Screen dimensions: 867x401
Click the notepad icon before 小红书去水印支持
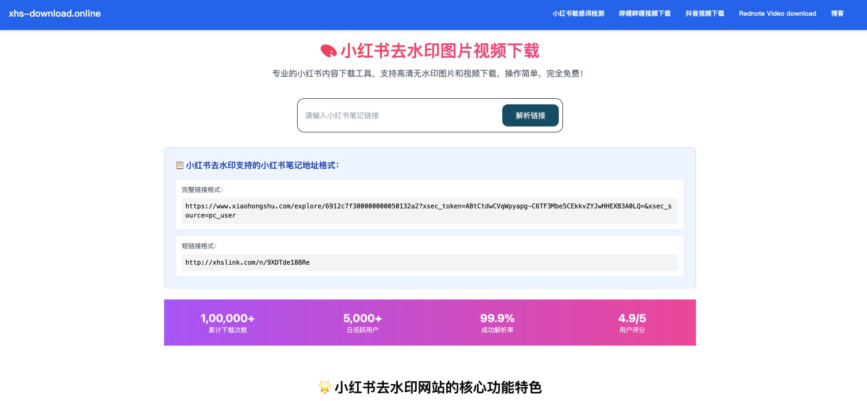180,165
